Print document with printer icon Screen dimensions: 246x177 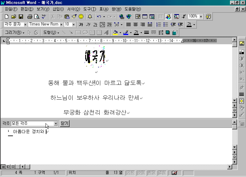tap(30, 17)
